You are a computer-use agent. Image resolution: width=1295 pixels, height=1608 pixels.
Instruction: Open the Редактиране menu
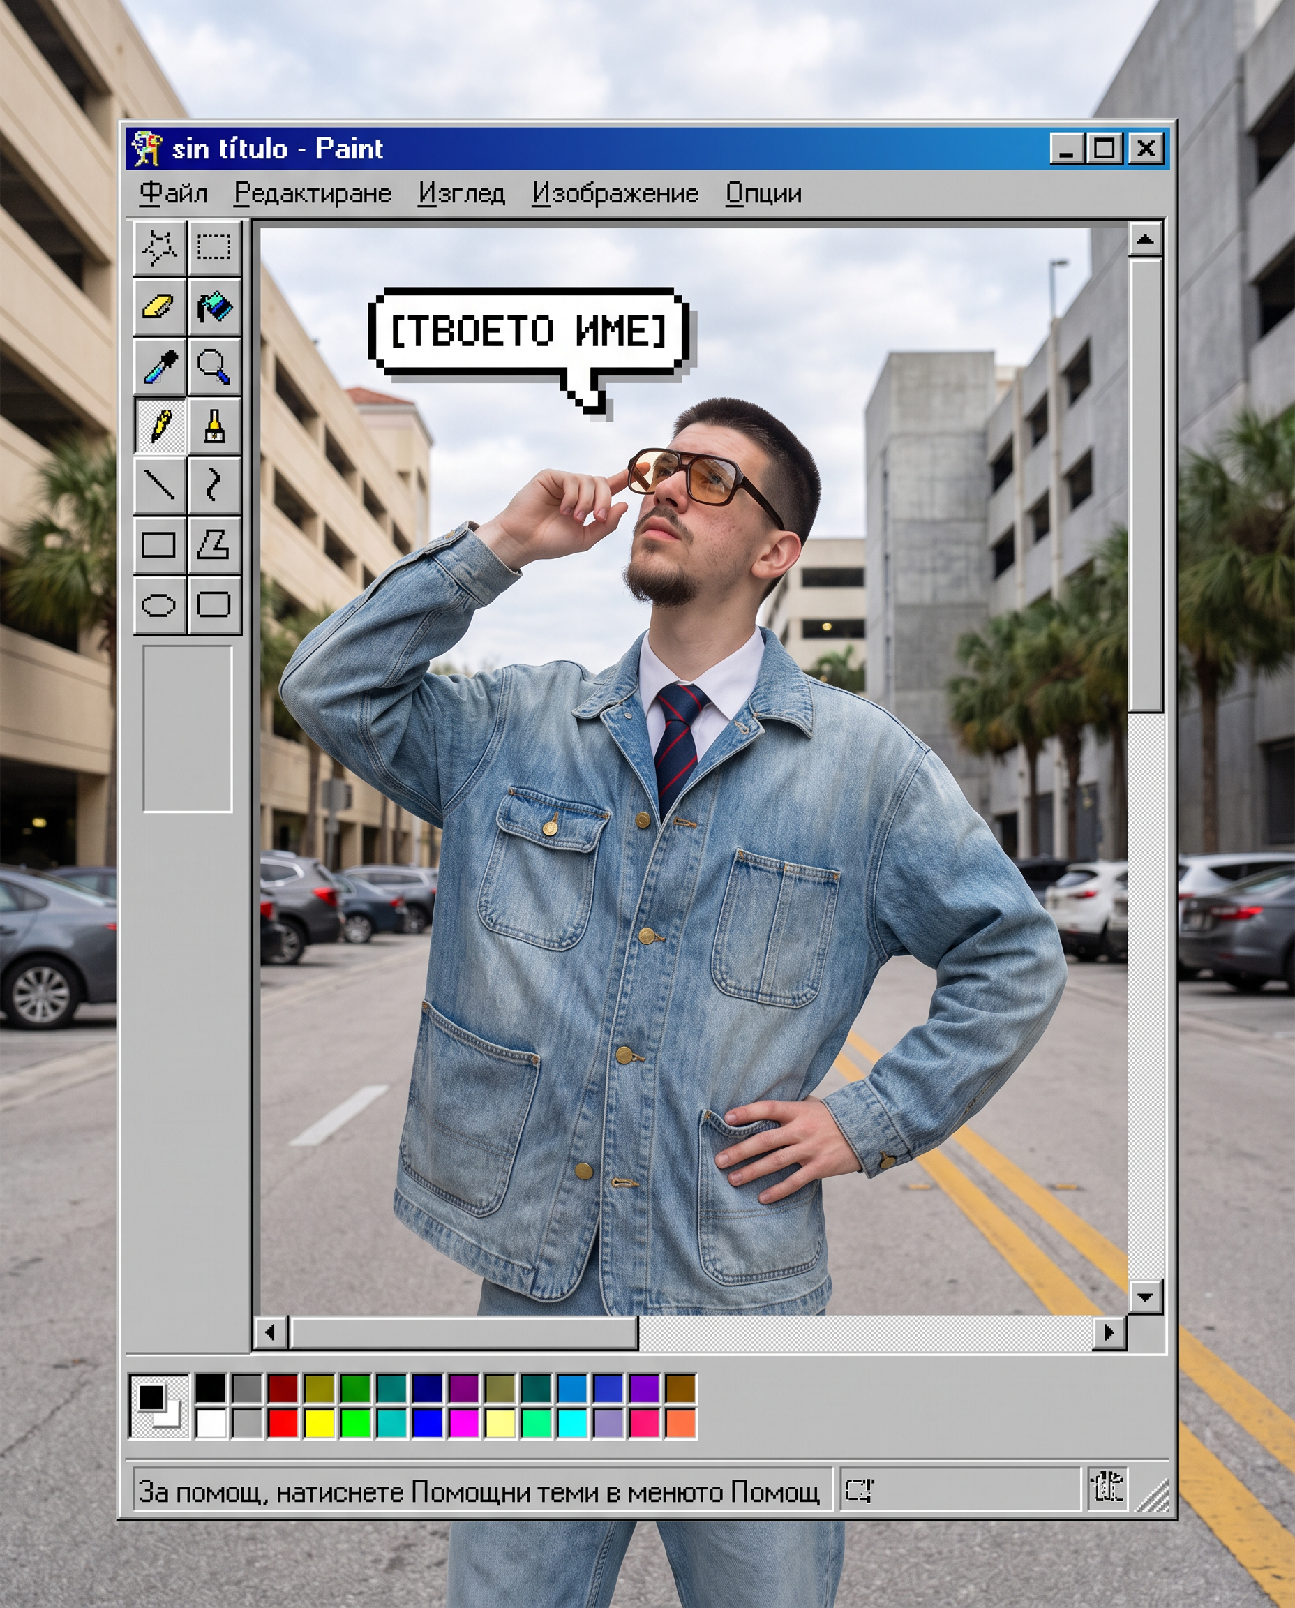313,193
